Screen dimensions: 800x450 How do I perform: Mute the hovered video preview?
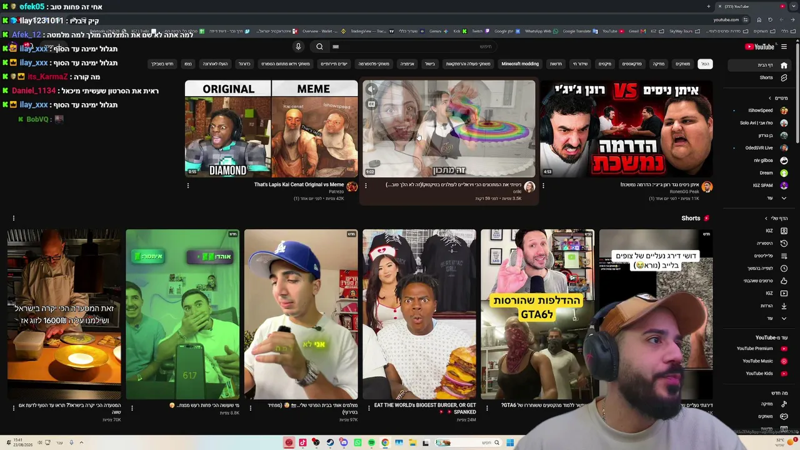[371, 89]
